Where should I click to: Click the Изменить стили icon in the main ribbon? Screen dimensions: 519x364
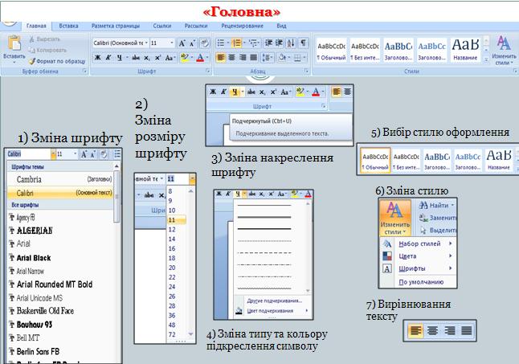(504, 50)
